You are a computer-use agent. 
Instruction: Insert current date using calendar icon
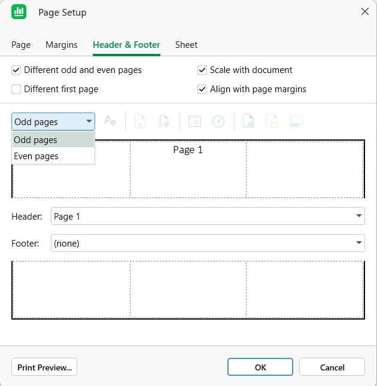click(x=194, y=121)
